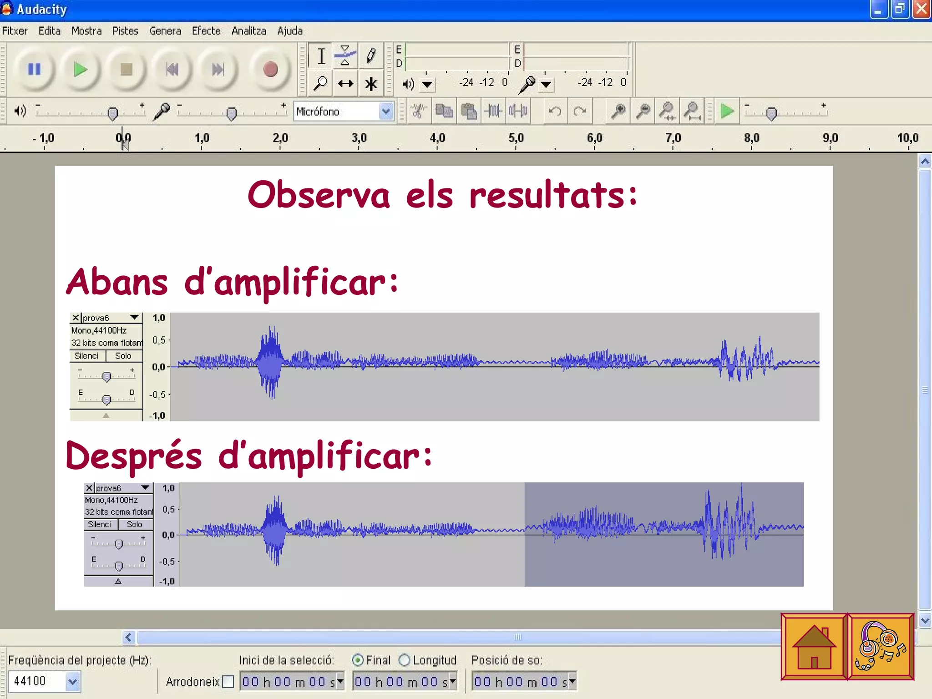The height and width of the screenshot is (699, 932).
Task: Close the upper prova6 track
Action: (76, 317)
